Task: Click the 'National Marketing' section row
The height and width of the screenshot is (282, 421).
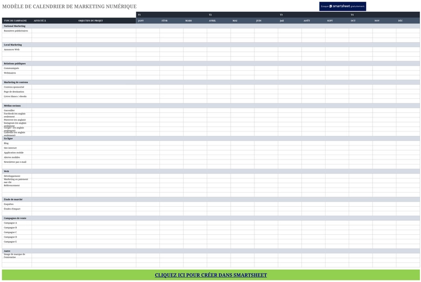Action: [x=211, y=26]
